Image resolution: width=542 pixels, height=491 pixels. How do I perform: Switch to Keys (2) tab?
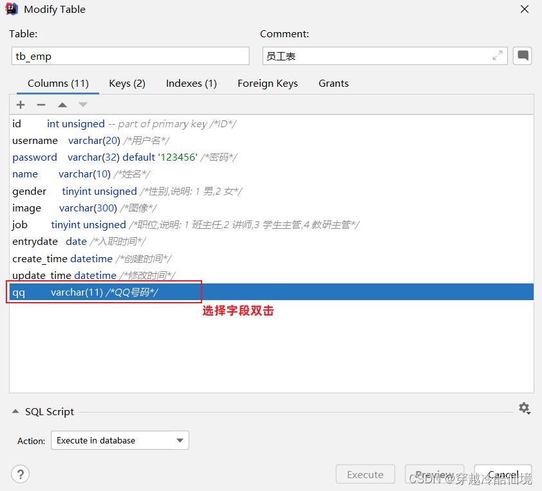(127, 84)
